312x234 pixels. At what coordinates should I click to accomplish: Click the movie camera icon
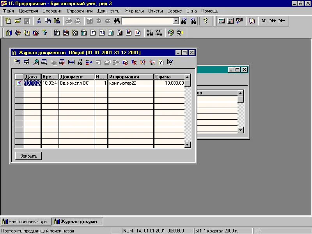pos(180,33)
